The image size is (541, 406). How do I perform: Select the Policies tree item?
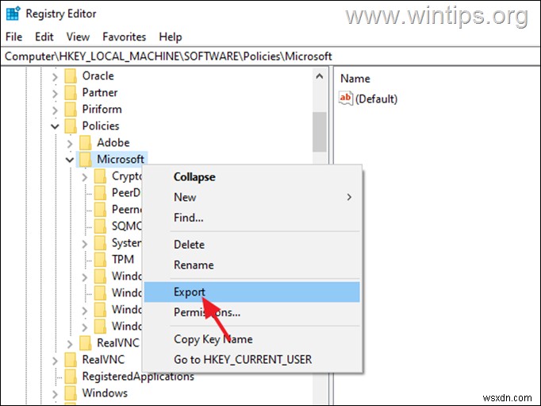(x=101, y=126)
